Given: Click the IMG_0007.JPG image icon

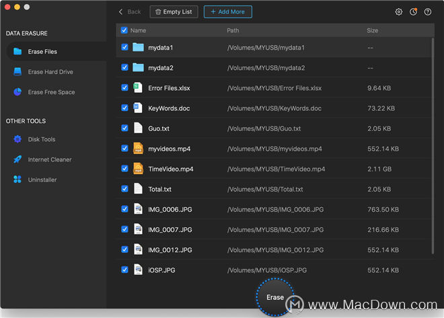Looking at the screenshot, I should [x=138, y=229].
